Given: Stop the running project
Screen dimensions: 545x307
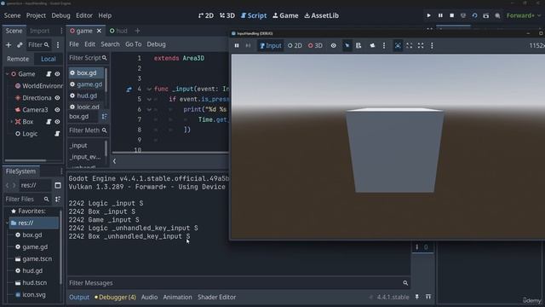Looking at the screenshot, I should tap(452, 15).
